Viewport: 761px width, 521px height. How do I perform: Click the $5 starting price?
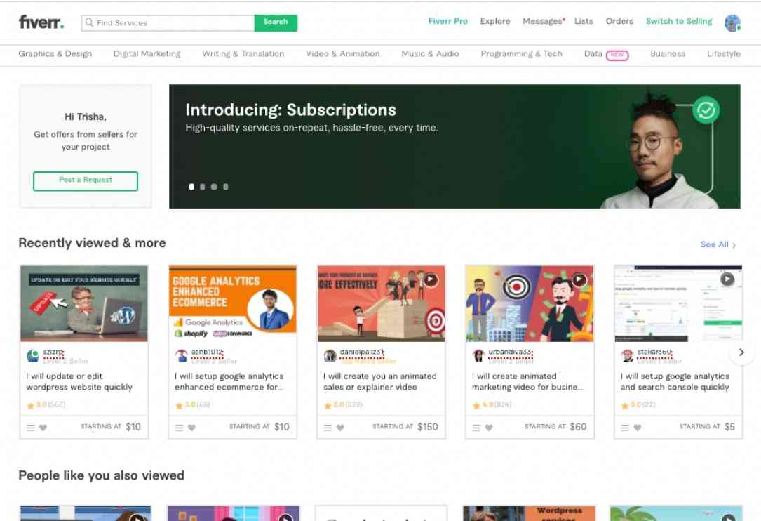[x=729, y=427]
